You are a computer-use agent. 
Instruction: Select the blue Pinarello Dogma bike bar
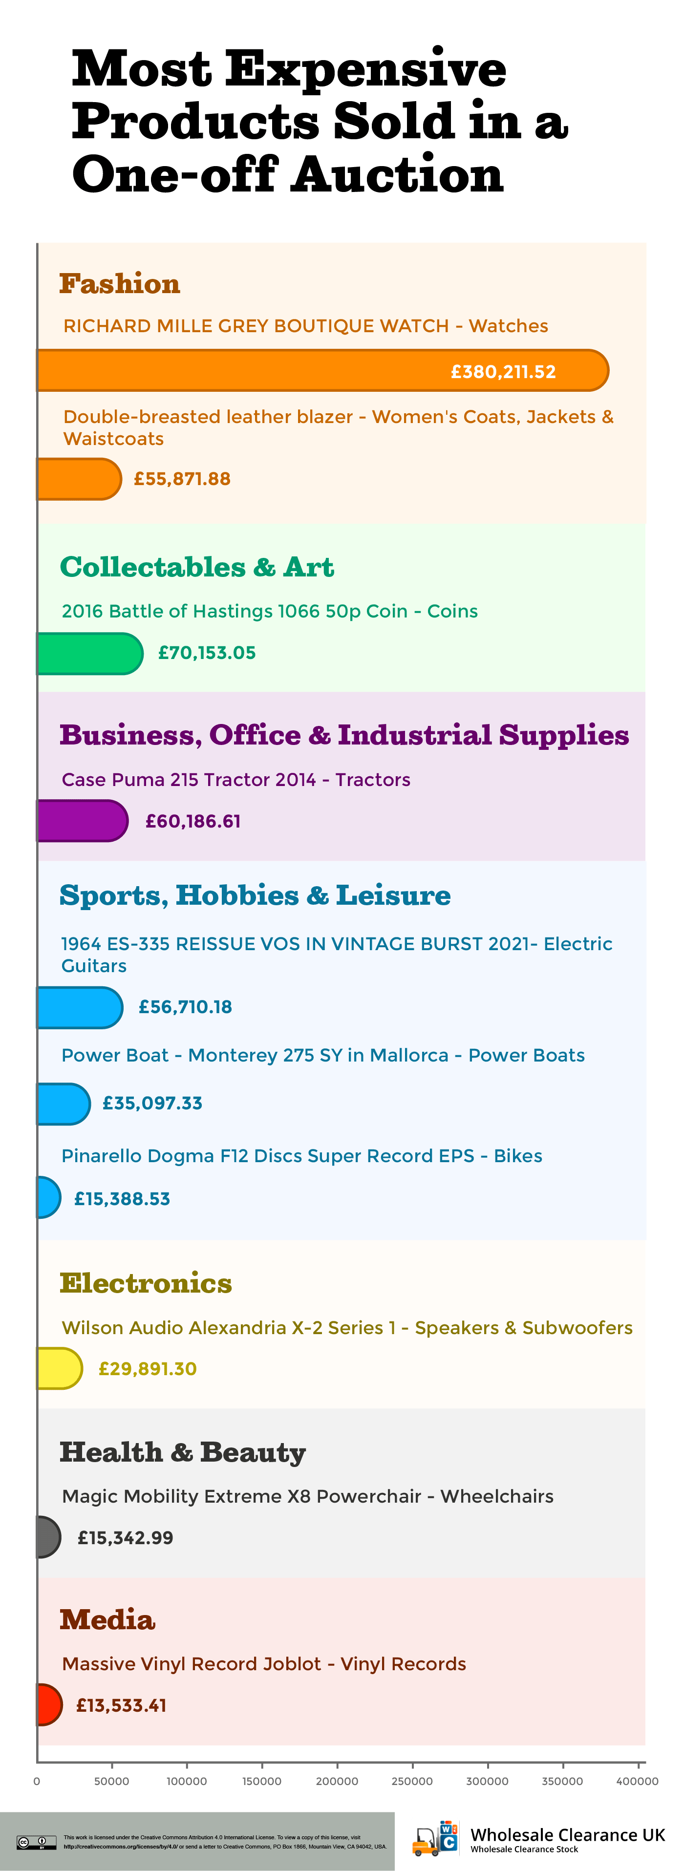(x=49, y=1197)
